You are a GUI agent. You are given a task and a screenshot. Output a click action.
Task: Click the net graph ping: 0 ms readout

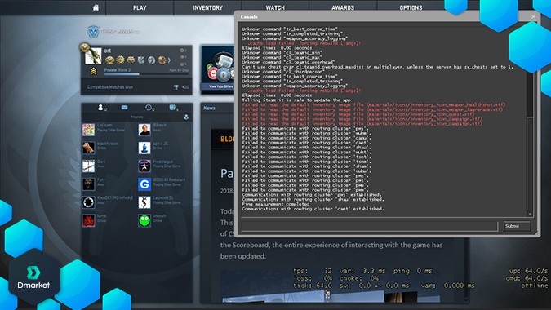412,271
